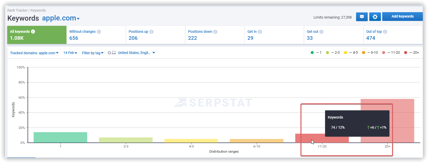Open the 14 Feb date dropdown
428x163 pixels.
click(70, 53)
